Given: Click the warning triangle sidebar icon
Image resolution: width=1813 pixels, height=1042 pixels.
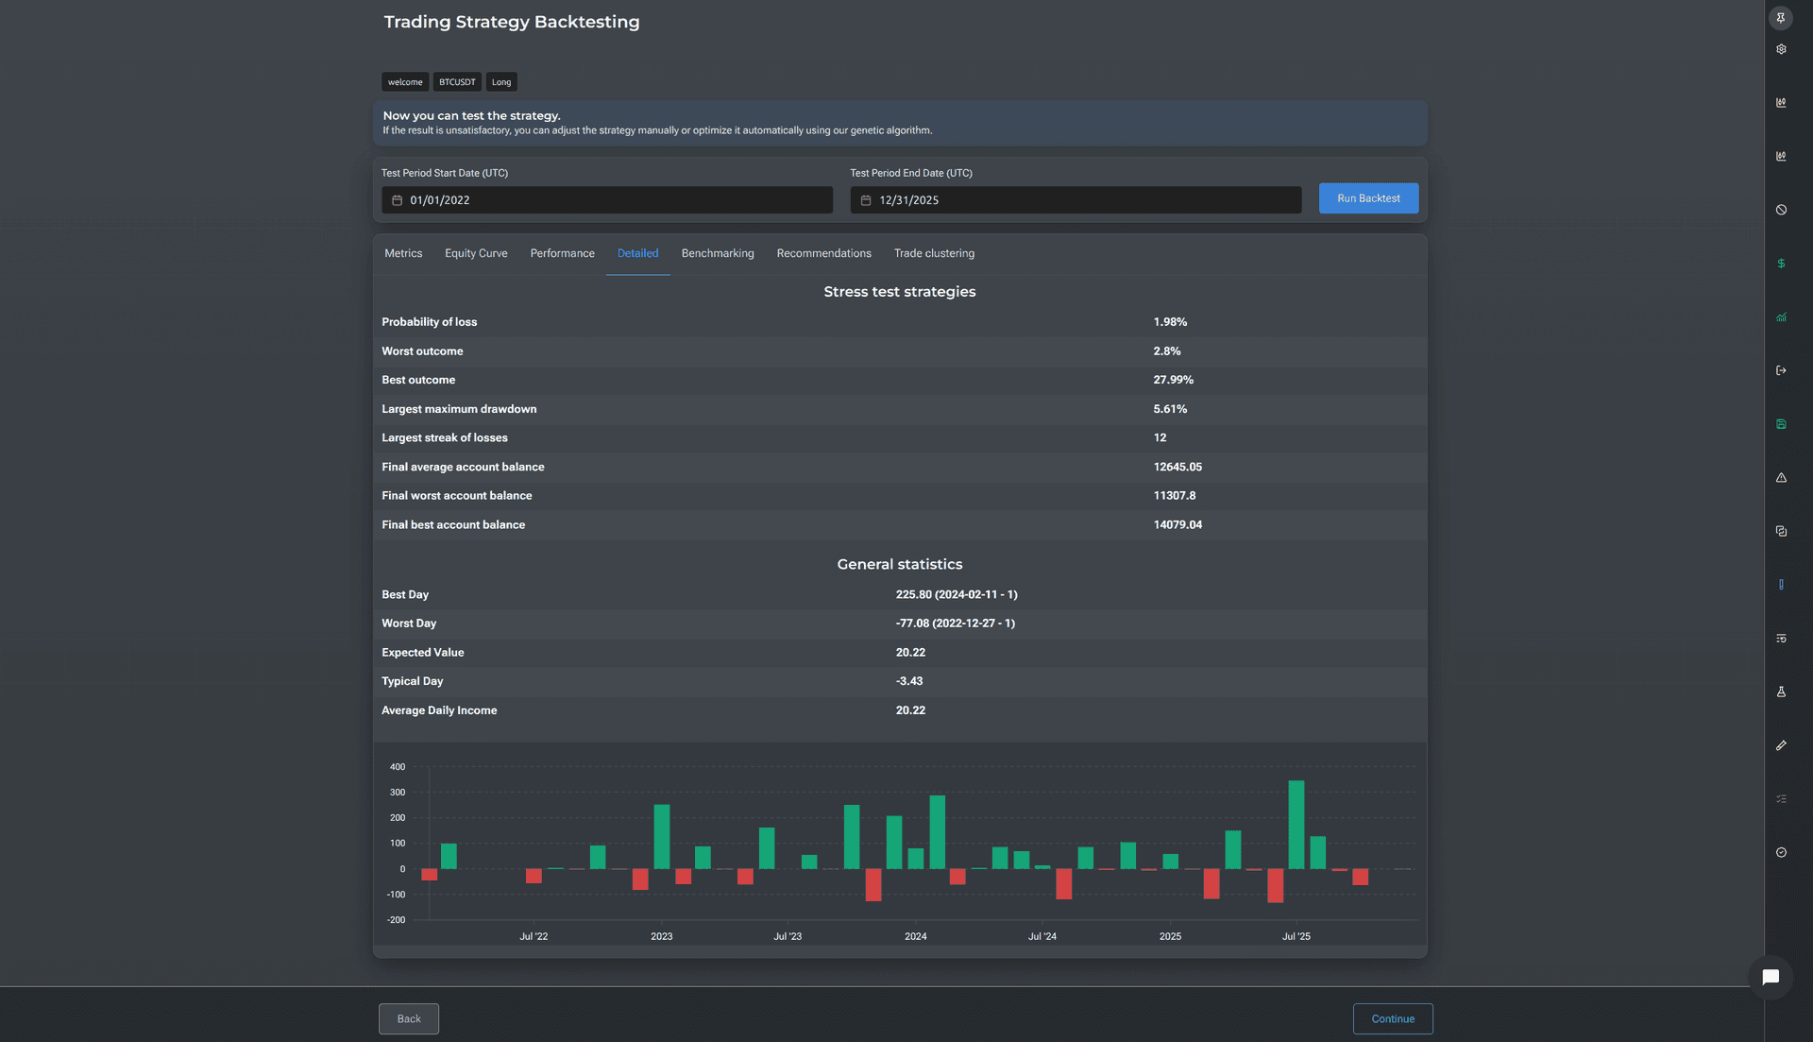Looking at the screenshot, I should (1781, 478).
